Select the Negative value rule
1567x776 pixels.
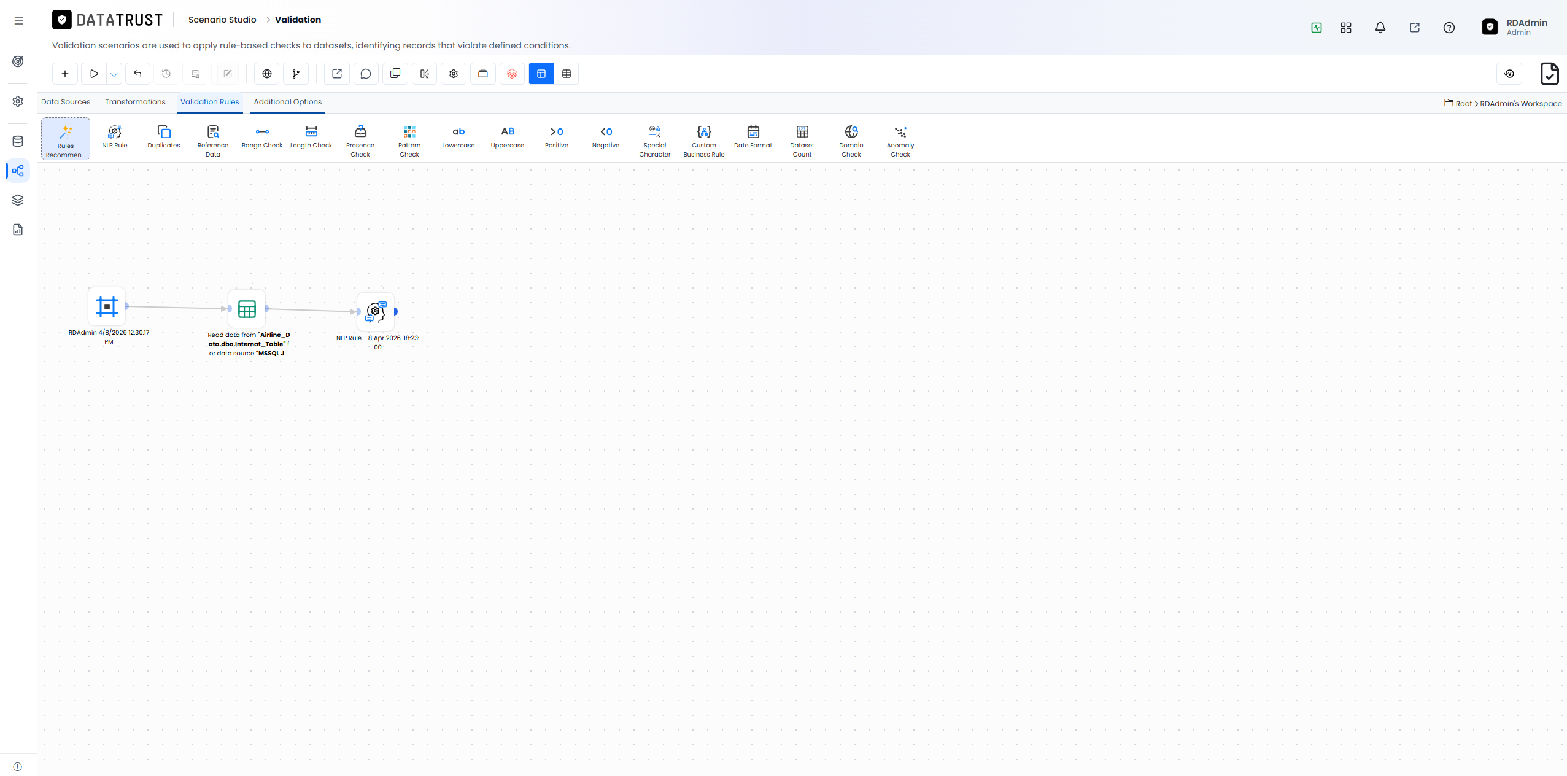[x=606, y=137]
